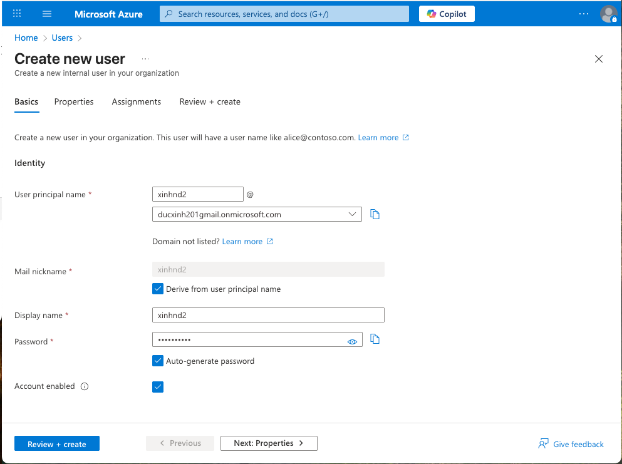The height and width of the screenshot is (464, 622).
Task: Click the portal hamburger menu icon
Action: pyautogui.click(x=46, y=13)
